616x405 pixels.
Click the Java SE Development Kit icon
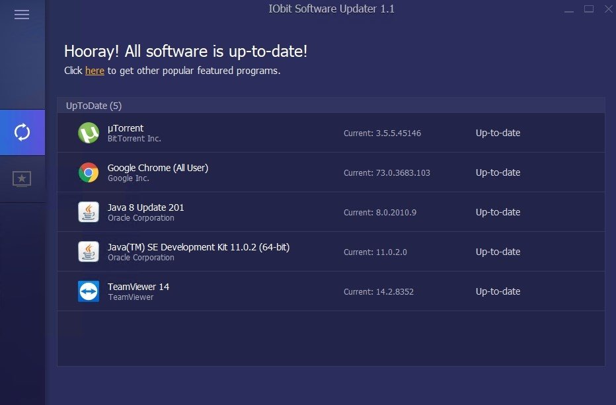[x=89, y=252]
